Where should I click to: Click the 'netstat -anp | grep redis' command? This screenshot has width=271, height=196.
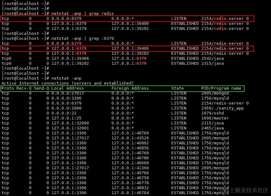pos(82,13)
